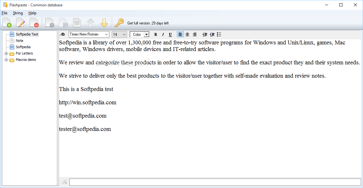
Task: Center align the text
Action: tap(187, 35)
